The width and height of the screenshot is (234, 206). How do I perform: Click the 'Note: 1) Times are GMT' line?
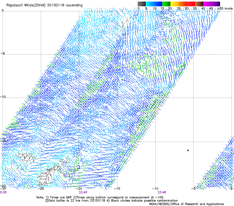coord(100,197)
